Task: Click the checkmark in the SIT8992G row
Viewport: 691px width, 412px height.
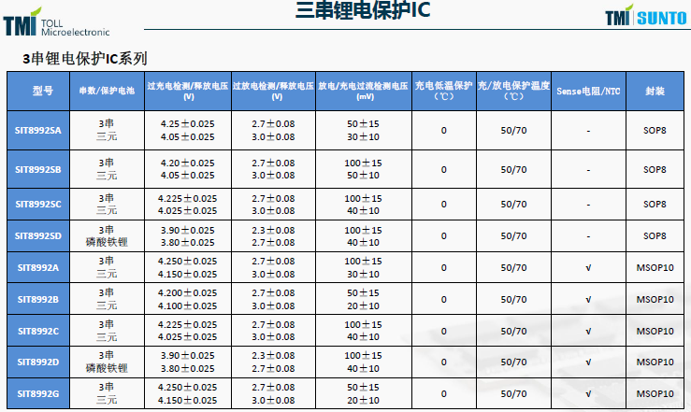Action: tap(588, 393)
